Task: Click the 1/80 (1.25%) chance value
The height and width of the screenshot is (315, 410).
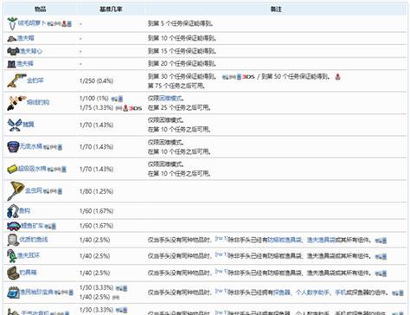Action: pos(96,191)
